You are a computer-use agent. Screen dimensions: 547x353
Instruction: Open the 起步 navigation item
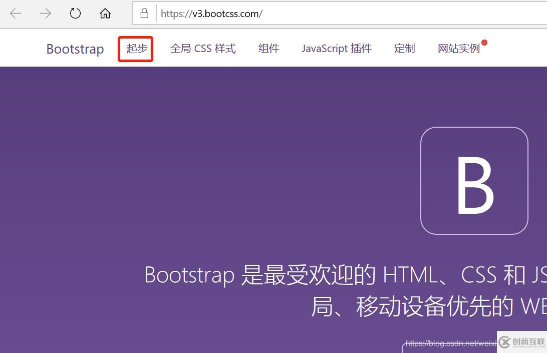[x=137, y=48]
